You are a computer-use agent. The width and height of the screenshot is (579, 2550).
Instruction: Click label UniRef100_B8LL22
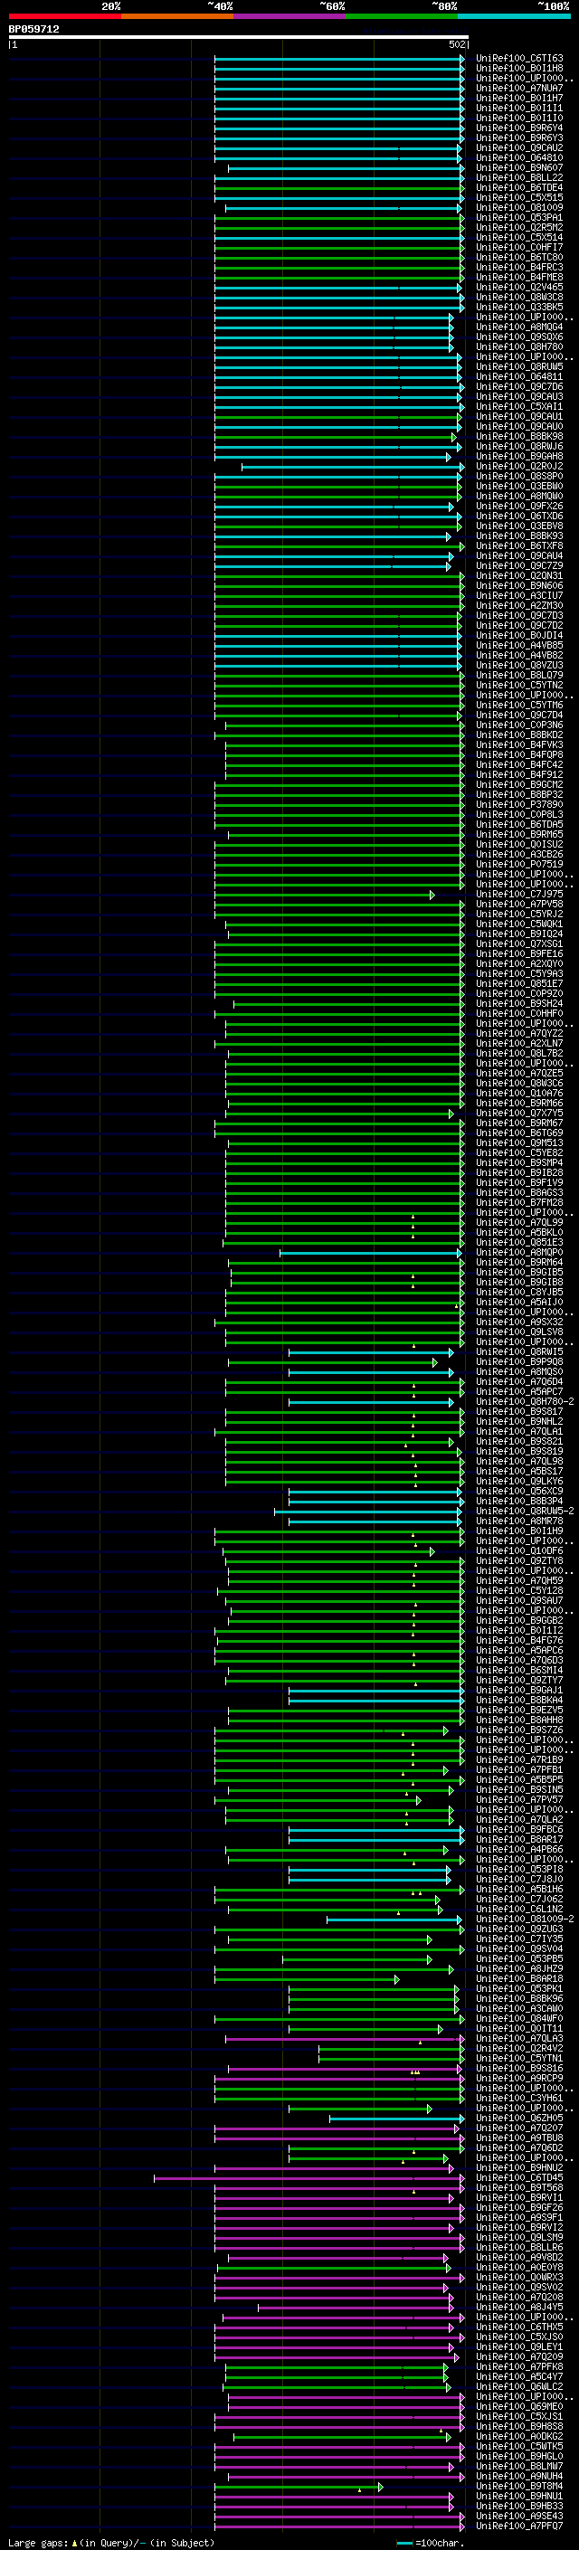[x=518, y=177]
